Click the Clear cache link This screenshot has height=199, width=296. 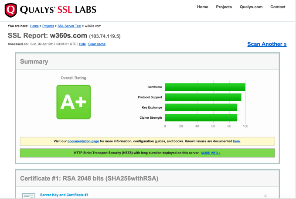tap(97, 44)
